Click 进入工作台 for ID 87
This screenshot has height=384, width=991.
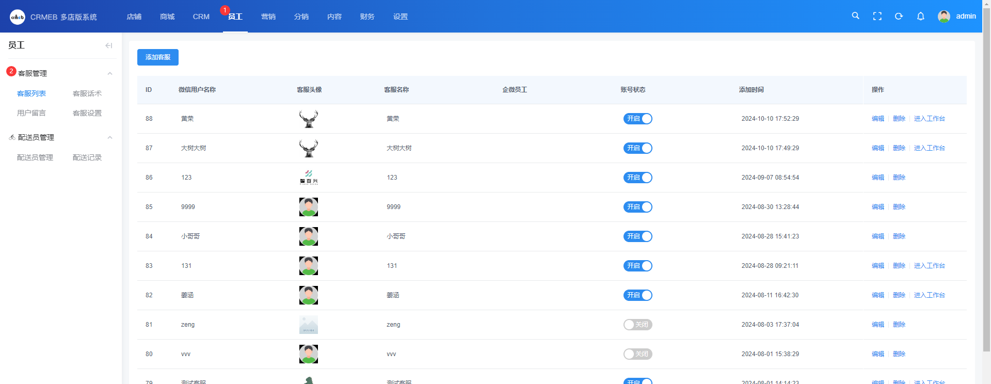coord(929,148)
